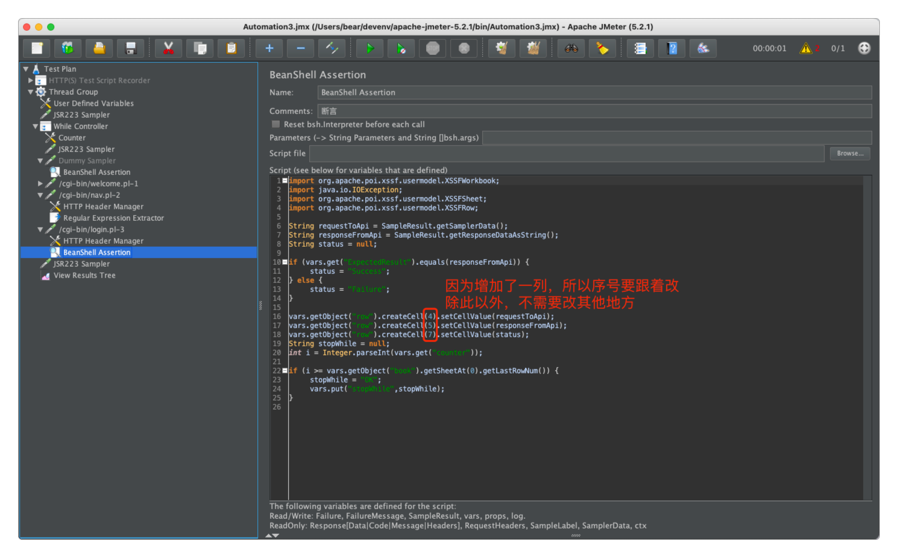Click the splitter arrows below variables text
The image size is (898, 558).
click(x=272, y=535)
